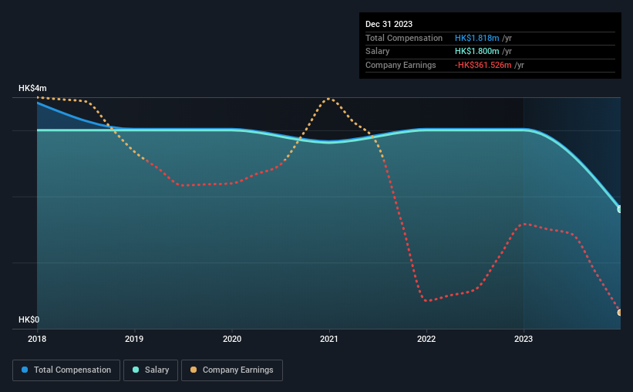Click the Company Earnings label in tooltip
This screenshot has height=392, width=633.
click(400, 65)
